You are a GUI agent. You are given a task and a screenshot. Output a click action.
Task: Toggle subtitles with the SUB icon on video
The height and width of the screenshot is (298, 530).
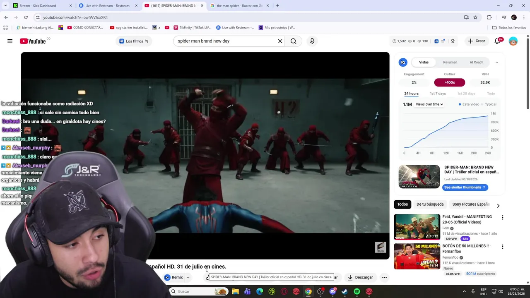pyautogui.click(x=381, y=247)
